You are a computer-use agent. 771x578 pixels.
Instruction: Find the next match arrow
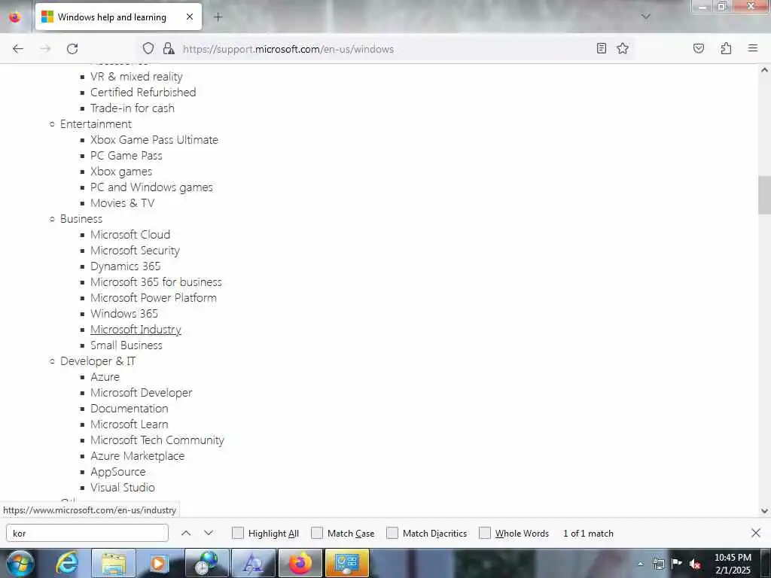(209, 534)
